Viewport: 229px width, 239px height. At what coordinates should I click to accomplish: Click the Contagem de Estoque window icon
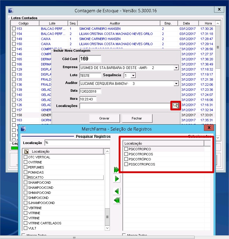(x=11, y=11)
